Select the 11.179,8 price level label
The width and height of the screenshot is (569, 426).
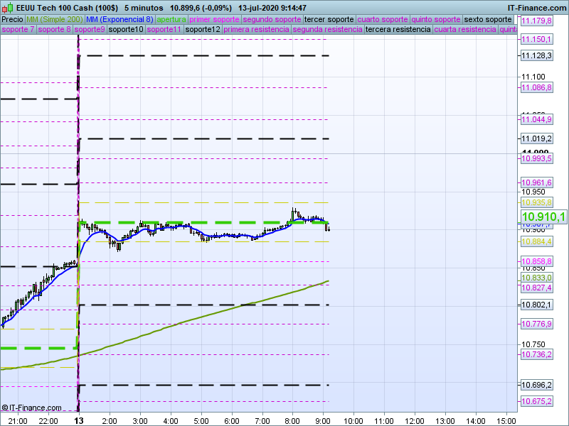(536, 21)
